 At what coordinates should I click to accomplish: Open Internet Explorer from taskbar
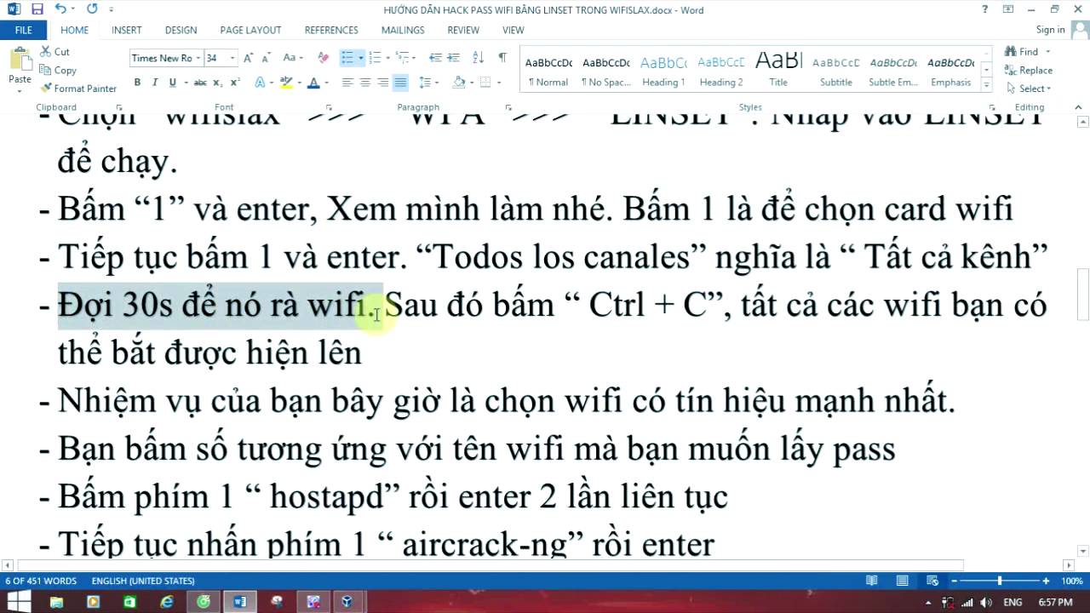[x=167, y=602]
